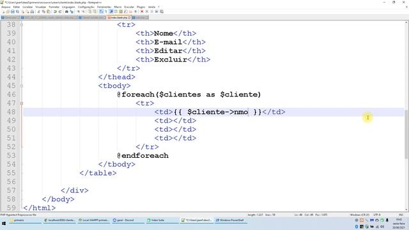The width and height of the screenshot is (409, 230).
Task: Toggle INS insert mode in the status bar
Action: click(401, 215)
